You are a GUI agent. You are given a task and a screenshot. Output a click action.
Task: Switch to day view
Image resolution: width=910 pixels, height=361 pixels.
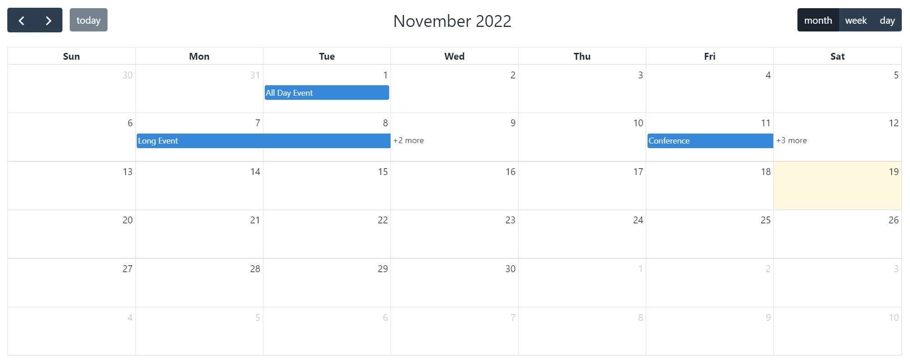[887, 20]
